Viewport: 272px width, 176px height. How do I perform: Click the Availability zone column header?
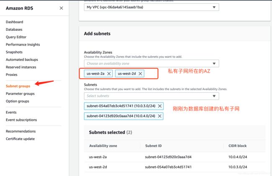click(103, 146)
